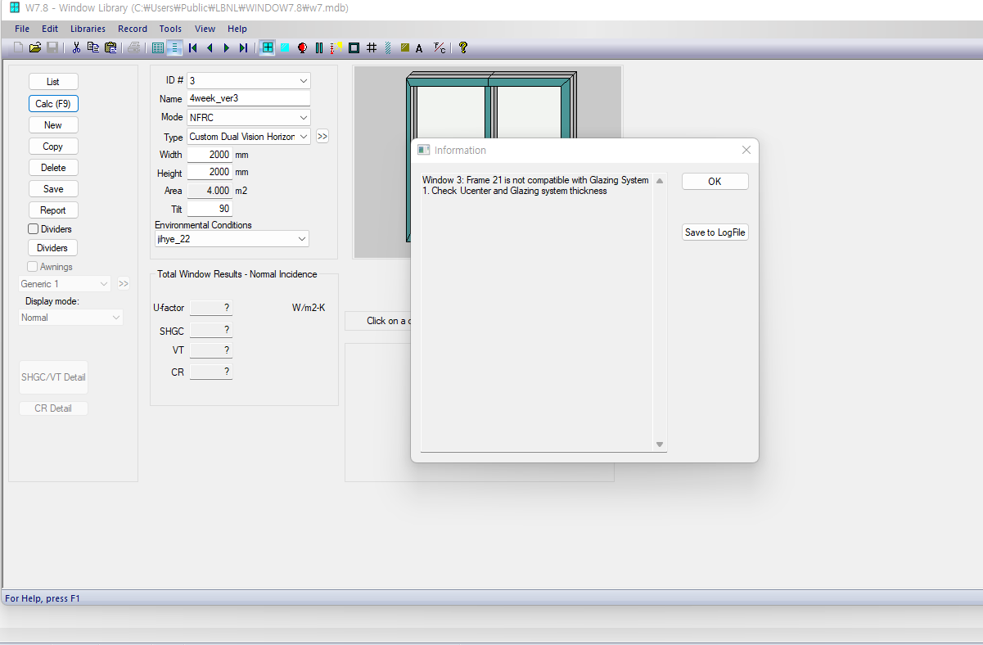Screen dimensions: 983x645
Task: Click the Open file folder icon
Action: click(35, 48)
